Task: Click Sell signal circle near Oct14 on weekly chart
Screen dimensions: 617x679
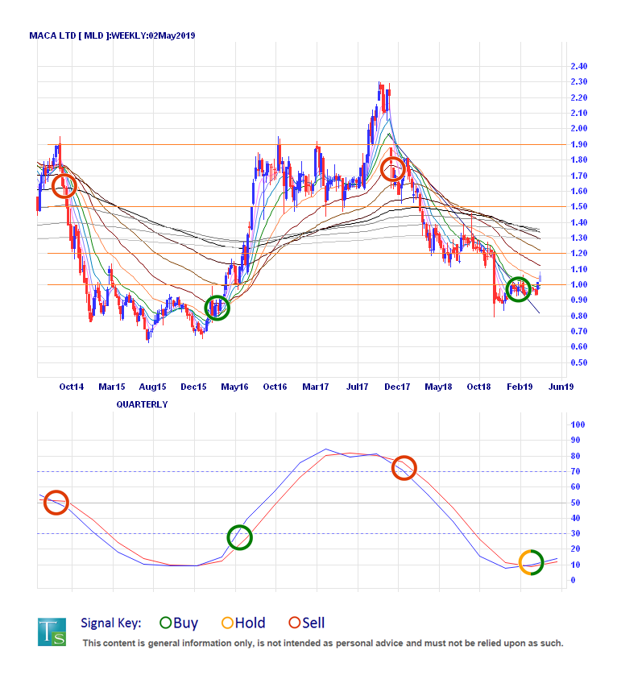Action: click(x=64, y=187)
